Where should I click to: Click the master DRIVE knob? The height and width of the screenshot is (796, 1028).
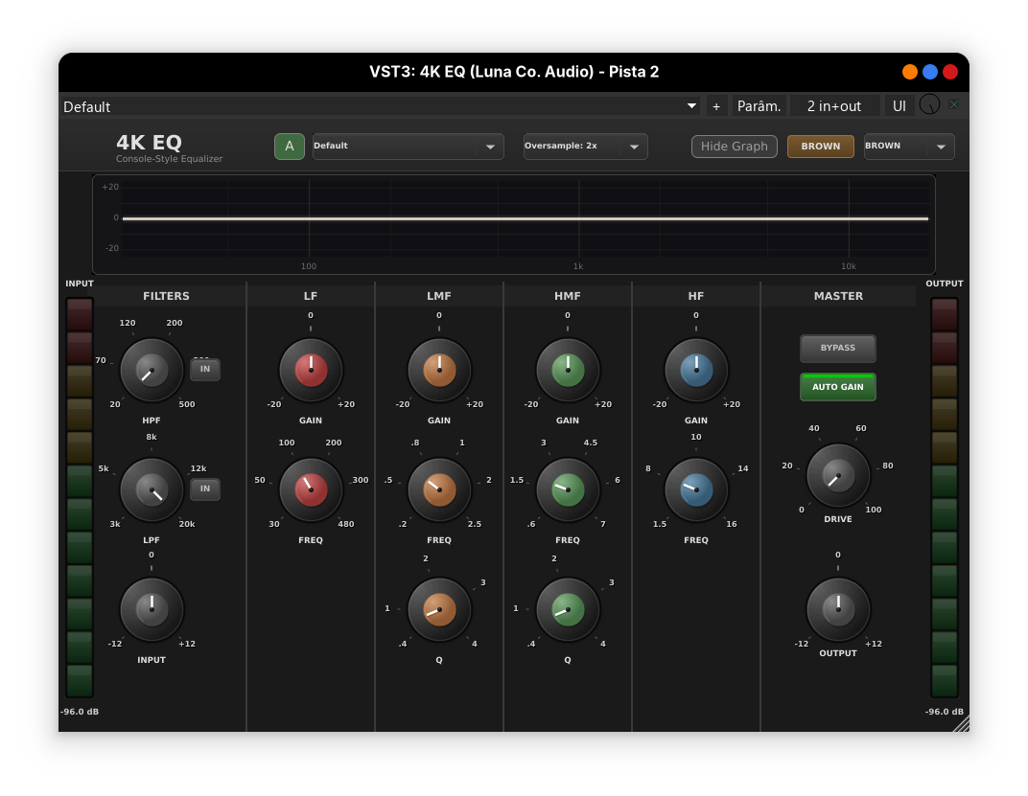tap(838, 475)
